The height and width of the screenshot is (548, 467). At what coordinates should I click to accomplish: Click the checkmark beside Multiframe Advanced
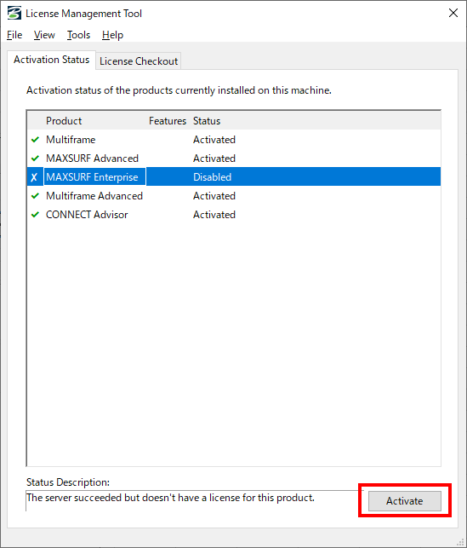(35, 196)
